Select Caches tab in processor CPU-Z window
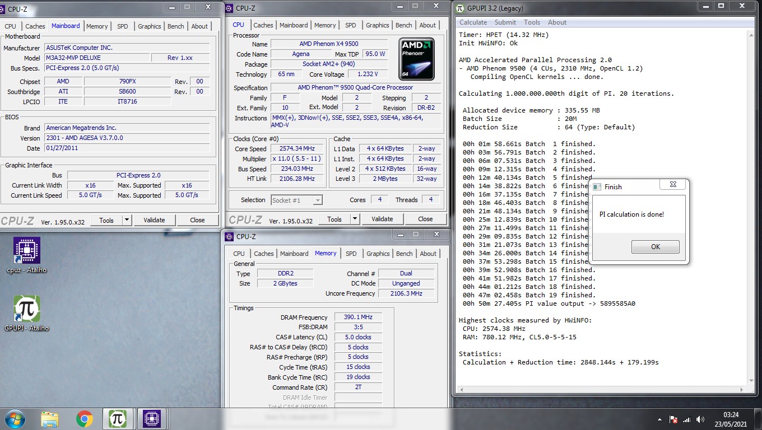The width and height of the screenshot is (762, 430). 263,25
